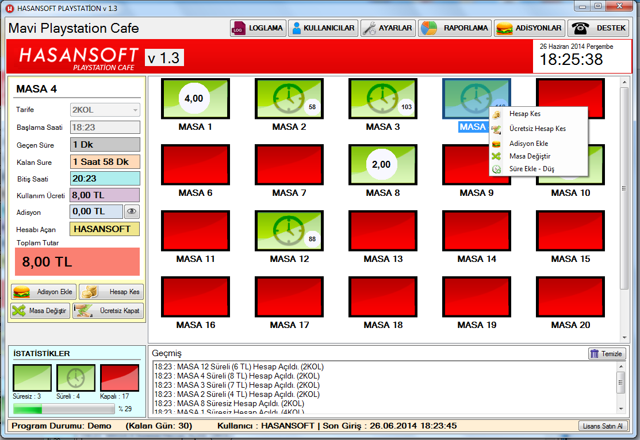This screenshot has width=640, height=440.
Task: Choose Masa Değiştir from context menu
Action: pos(538,156)
